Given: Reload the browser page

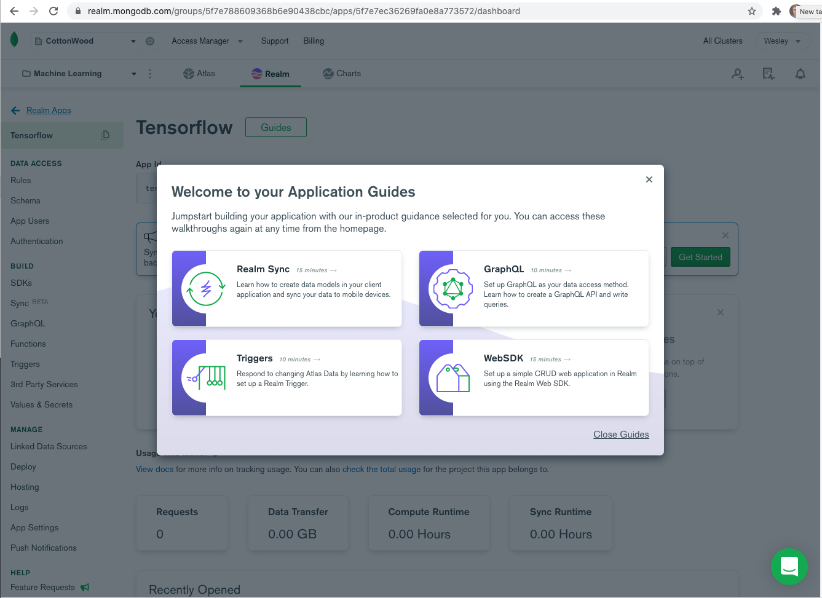Looking at the screenshot, I should pyautogui.click(x=53, y=11).
